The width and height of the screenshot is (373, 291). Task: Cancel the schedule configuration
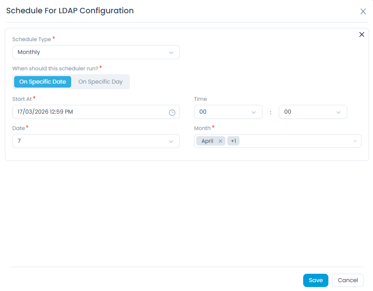click(347, 280)
